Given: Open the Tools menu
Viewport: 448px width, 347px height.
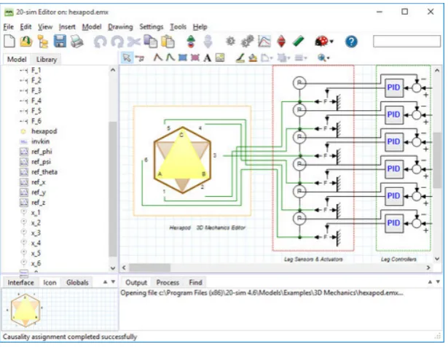Looking at the screenshot, I should tap(178, 27).
